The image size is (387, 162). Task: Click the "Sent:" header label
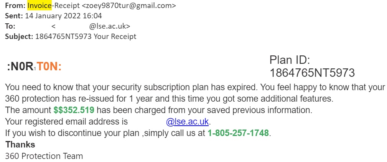14,16
